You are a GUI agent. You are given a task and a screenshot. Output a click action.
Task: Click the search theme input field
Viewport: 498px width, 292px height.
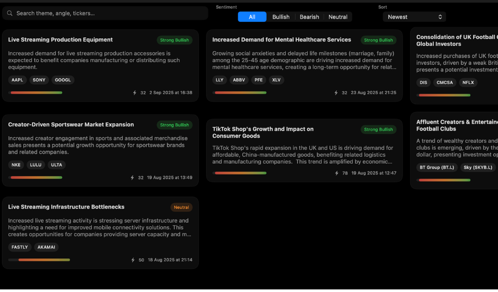109,13
